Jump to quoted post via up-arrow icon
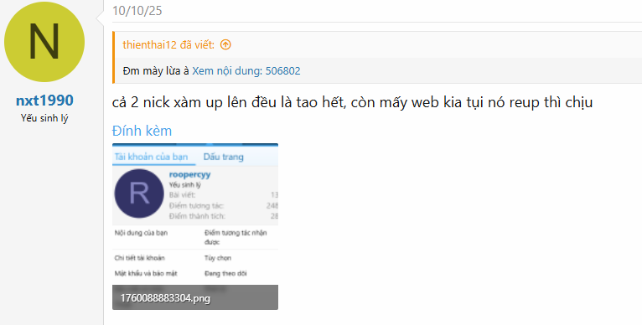The height and width of the screenshot is (325, 642). coord(225,44)
